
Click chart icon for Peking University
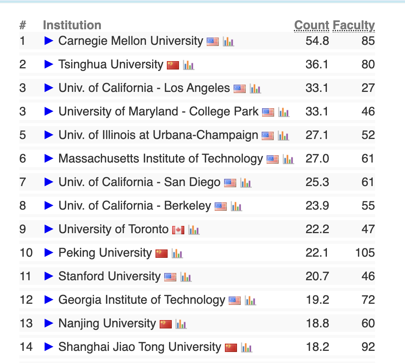[x=177, y=253]
